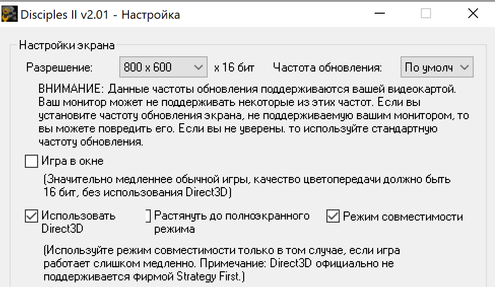Screen dimensions: 495x287
Task: Click the window title 'Disciples II v2.01 - Настройка'
Action: 100,14
